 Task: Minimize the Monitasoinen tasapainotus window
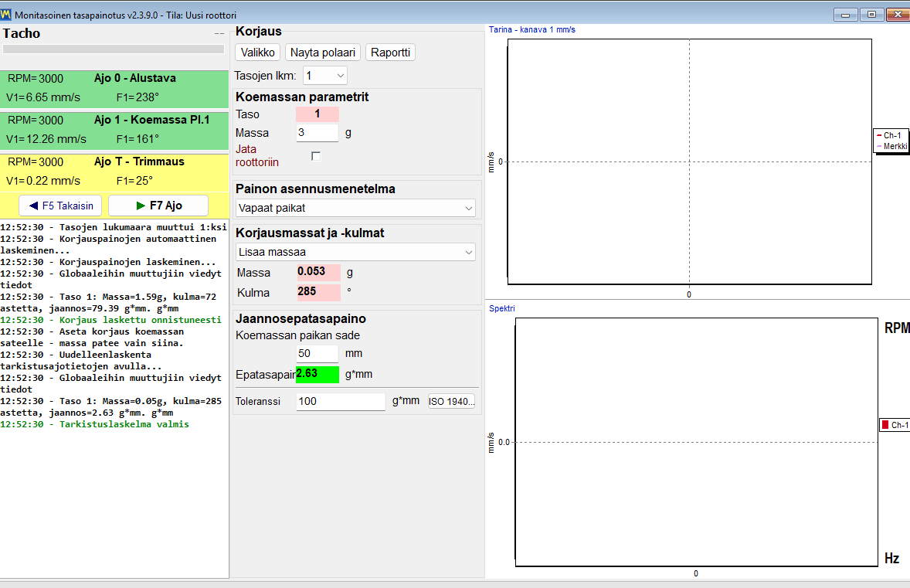(x=846, y=15)
